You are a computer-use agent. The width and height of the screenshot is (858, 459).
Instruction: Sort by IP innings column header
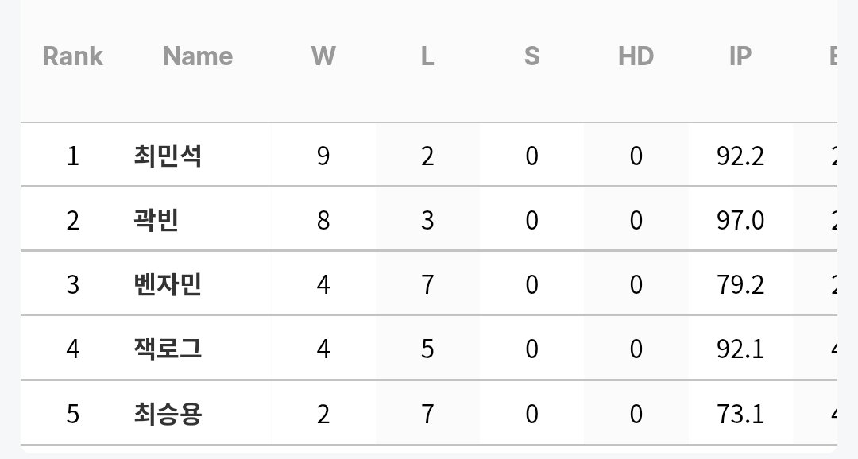click(740, 56)
